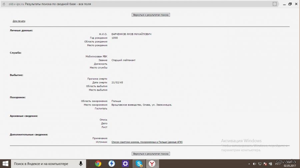Select the death date 21/02/45
This screenshot has width=300, height=168.
click(x=117, y=82)
